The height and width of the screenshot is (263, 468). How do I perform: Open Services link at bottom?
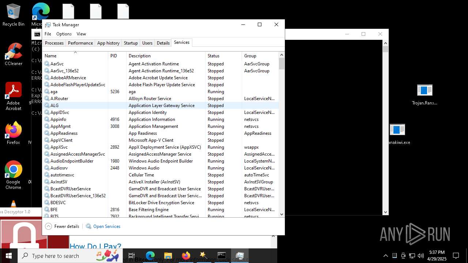[107, 226]
